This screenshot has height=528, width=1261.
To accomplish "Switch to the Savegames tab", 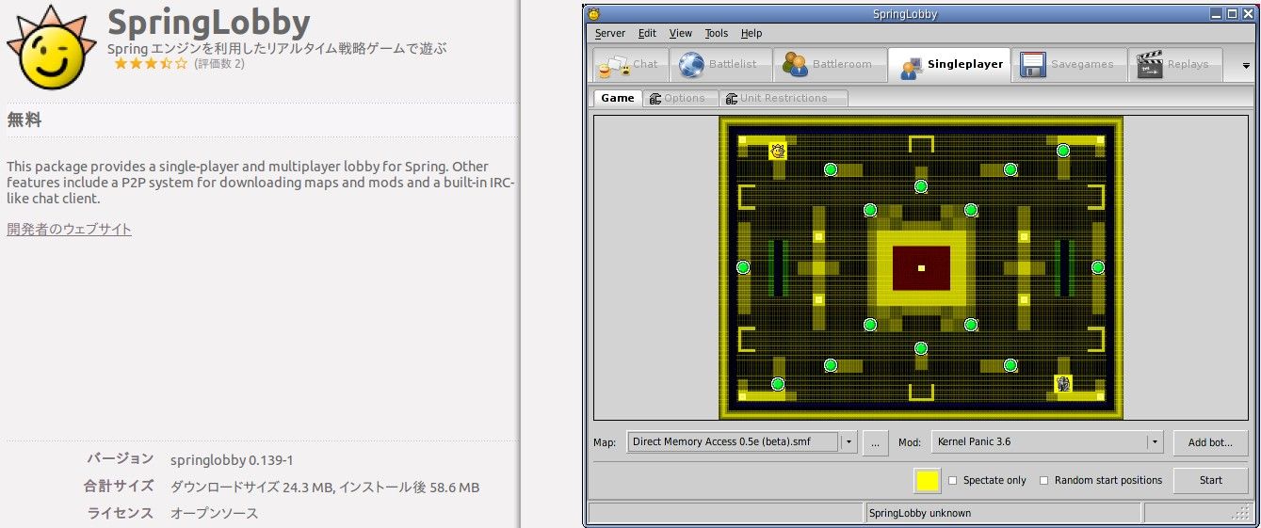I will point(1068,65).
